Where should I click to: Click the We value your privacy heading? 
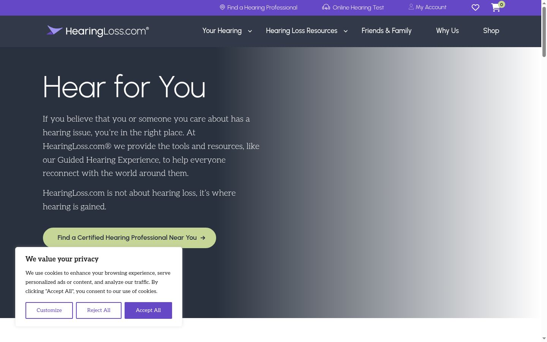(x=62, y=259)
